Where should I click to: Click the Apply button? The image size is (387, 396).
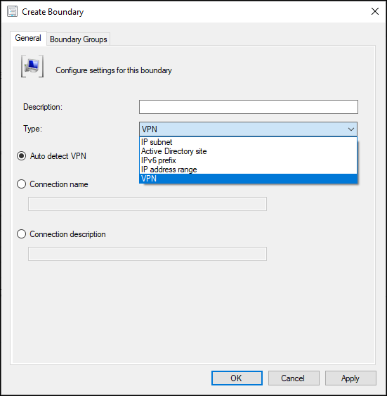(x=350, y=378)
